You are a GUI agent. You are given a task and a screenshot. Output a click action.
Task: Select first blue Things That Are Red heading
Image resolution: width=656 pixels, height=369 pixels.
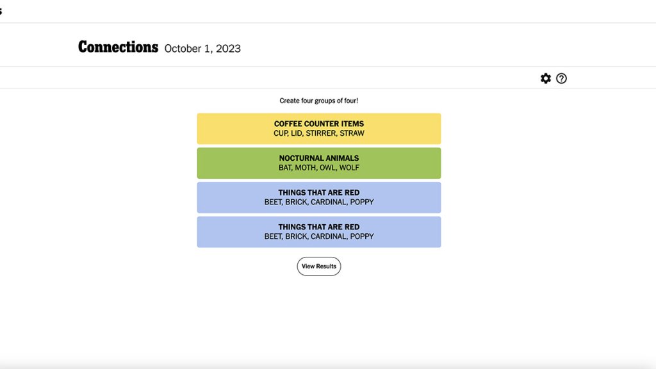coord(319,192)
